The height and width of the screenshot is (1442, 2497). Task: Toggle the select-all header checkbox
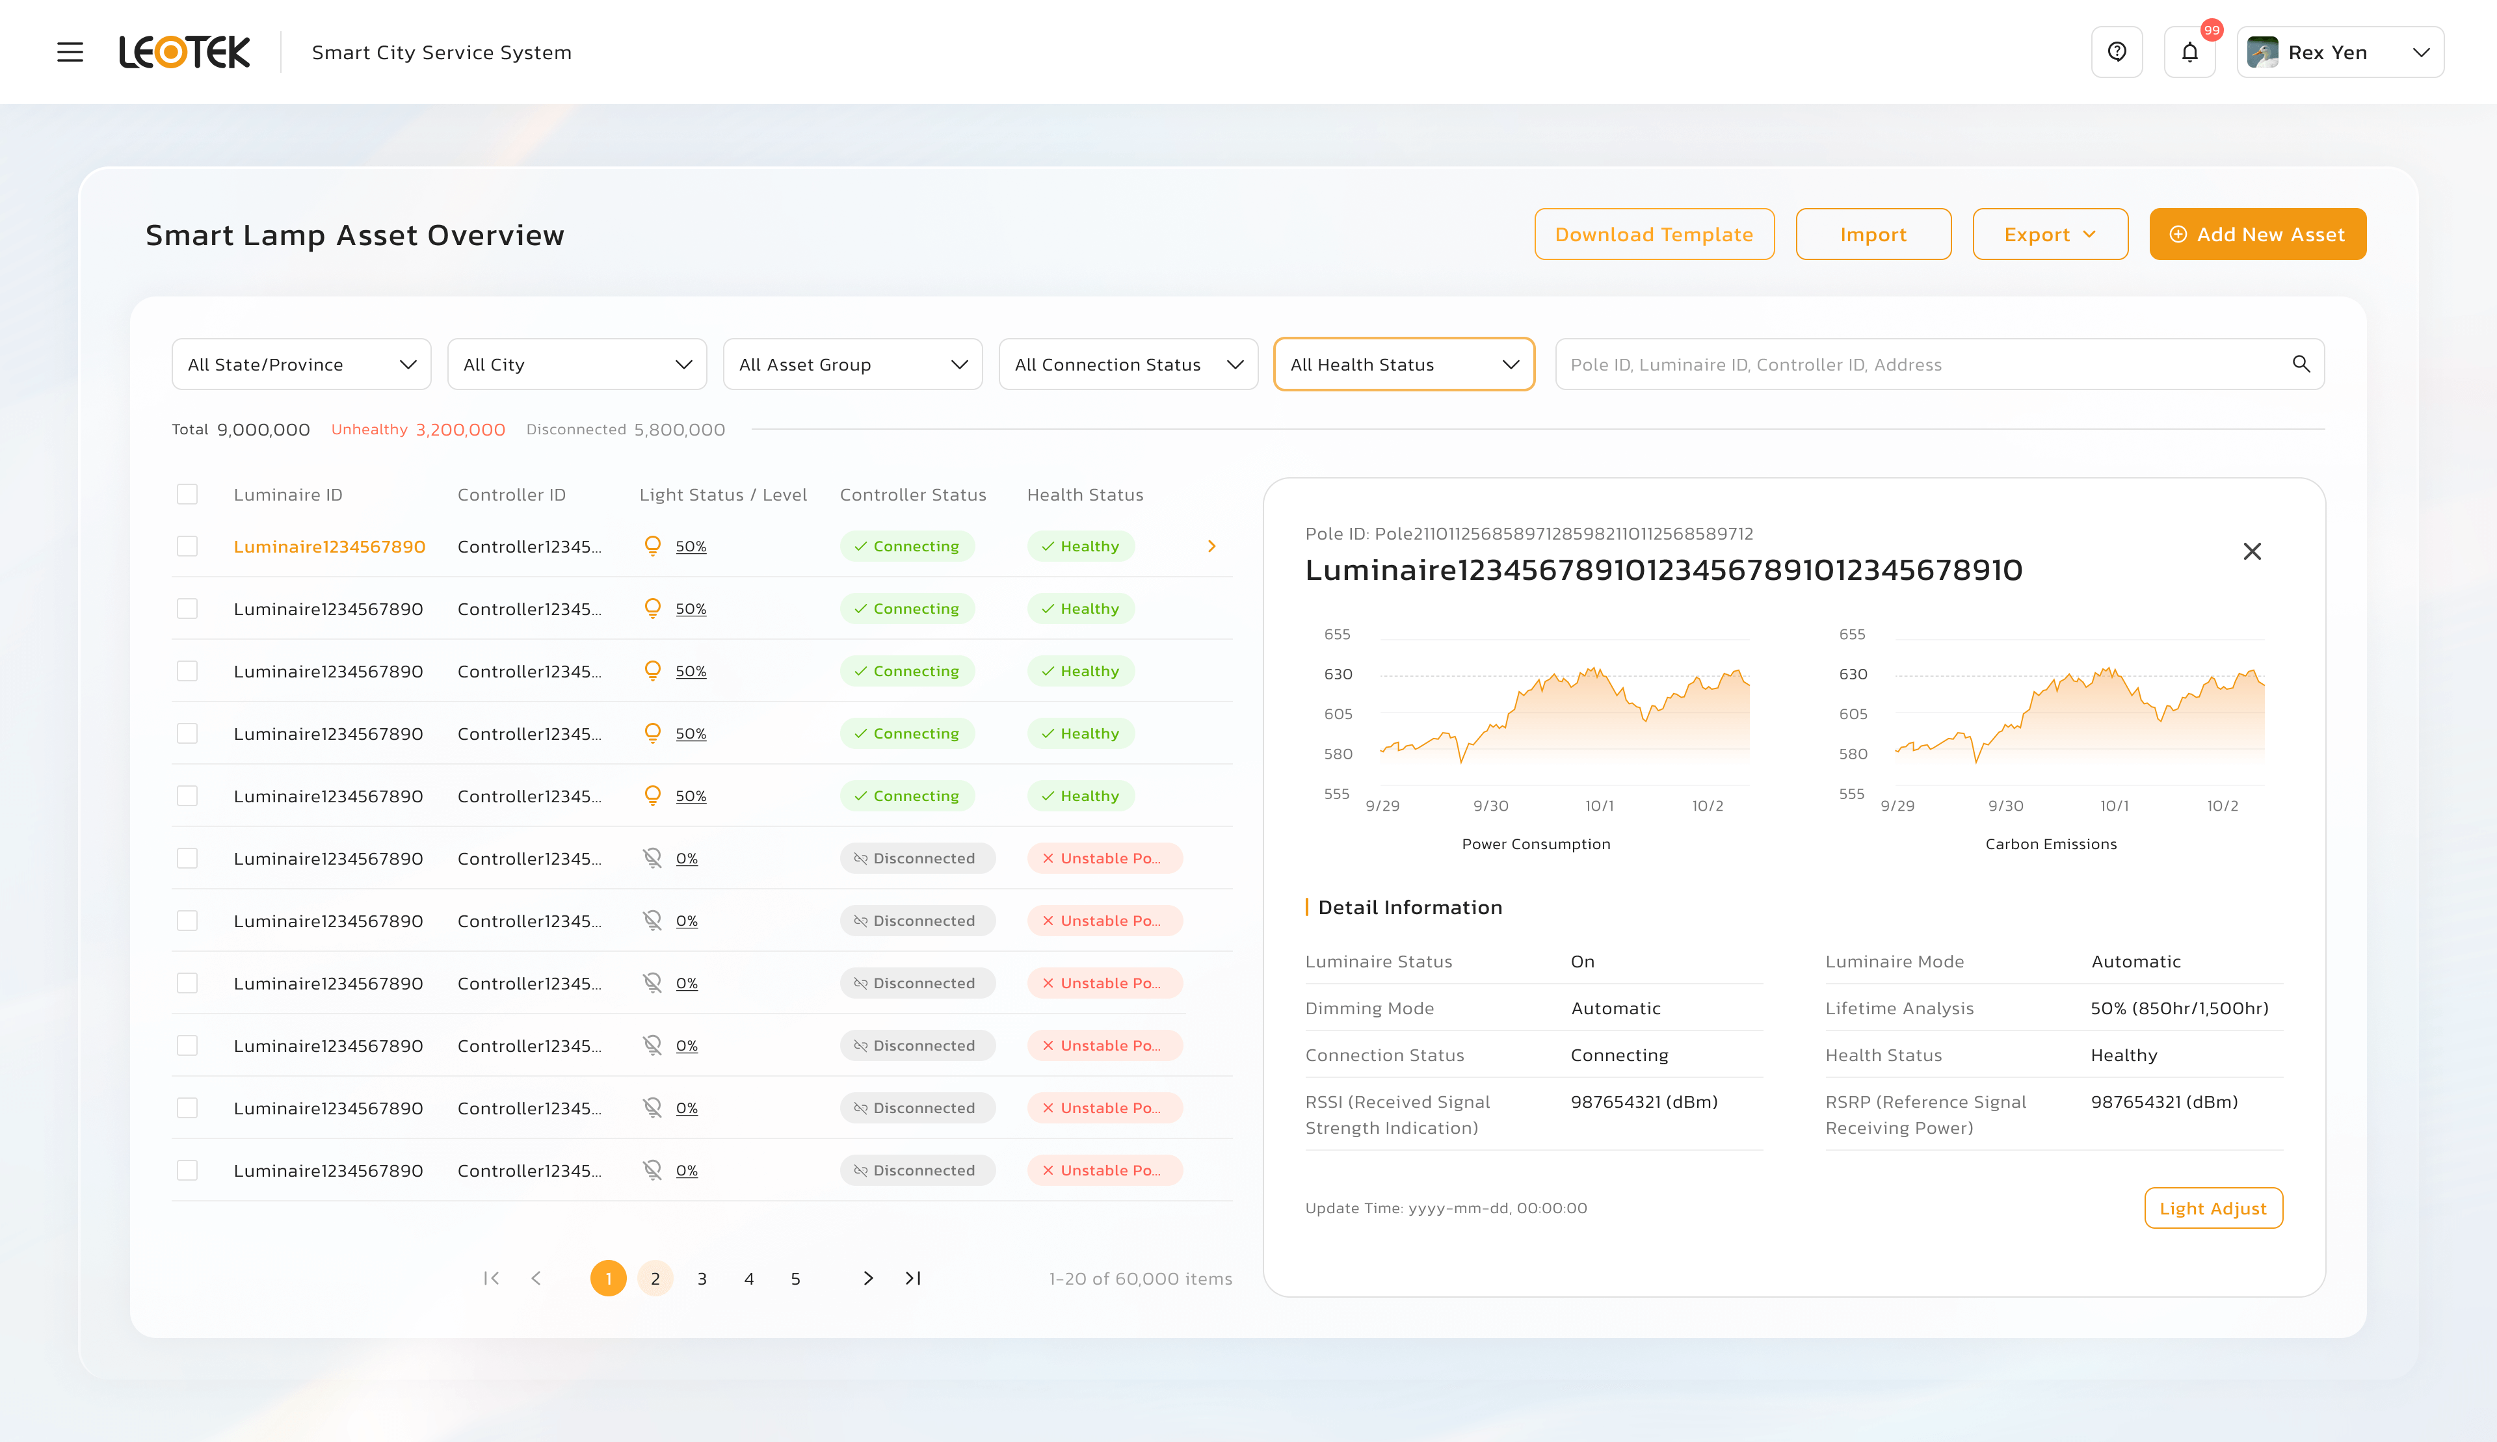click(187, 494)
